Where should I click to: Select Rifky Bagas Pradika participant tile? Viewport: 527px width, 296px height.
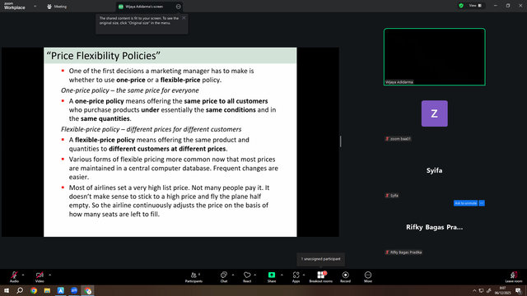coord(435,227)
